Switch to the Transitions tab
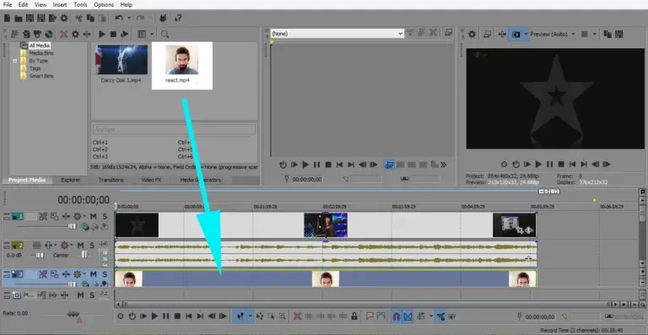The height and width of the screenshot is (335, 648). pyautogui.click(x=111, y=180)
